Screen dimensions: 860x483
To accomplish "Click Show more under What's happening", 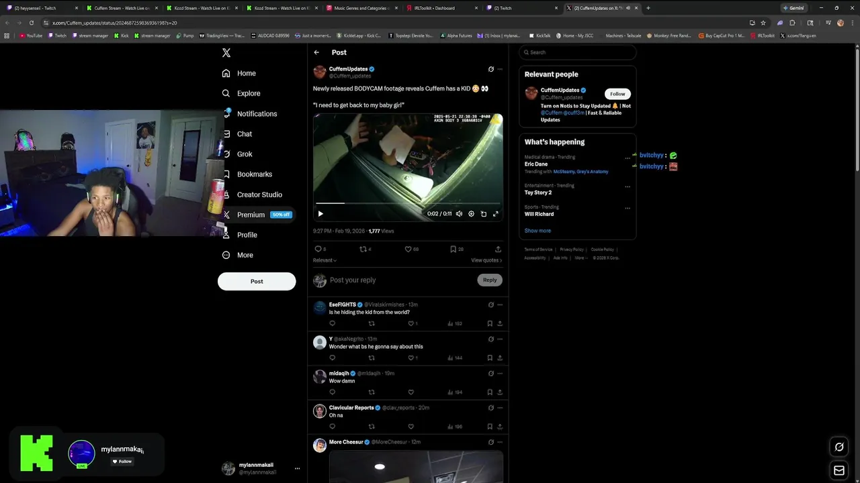I will (537, 231).
